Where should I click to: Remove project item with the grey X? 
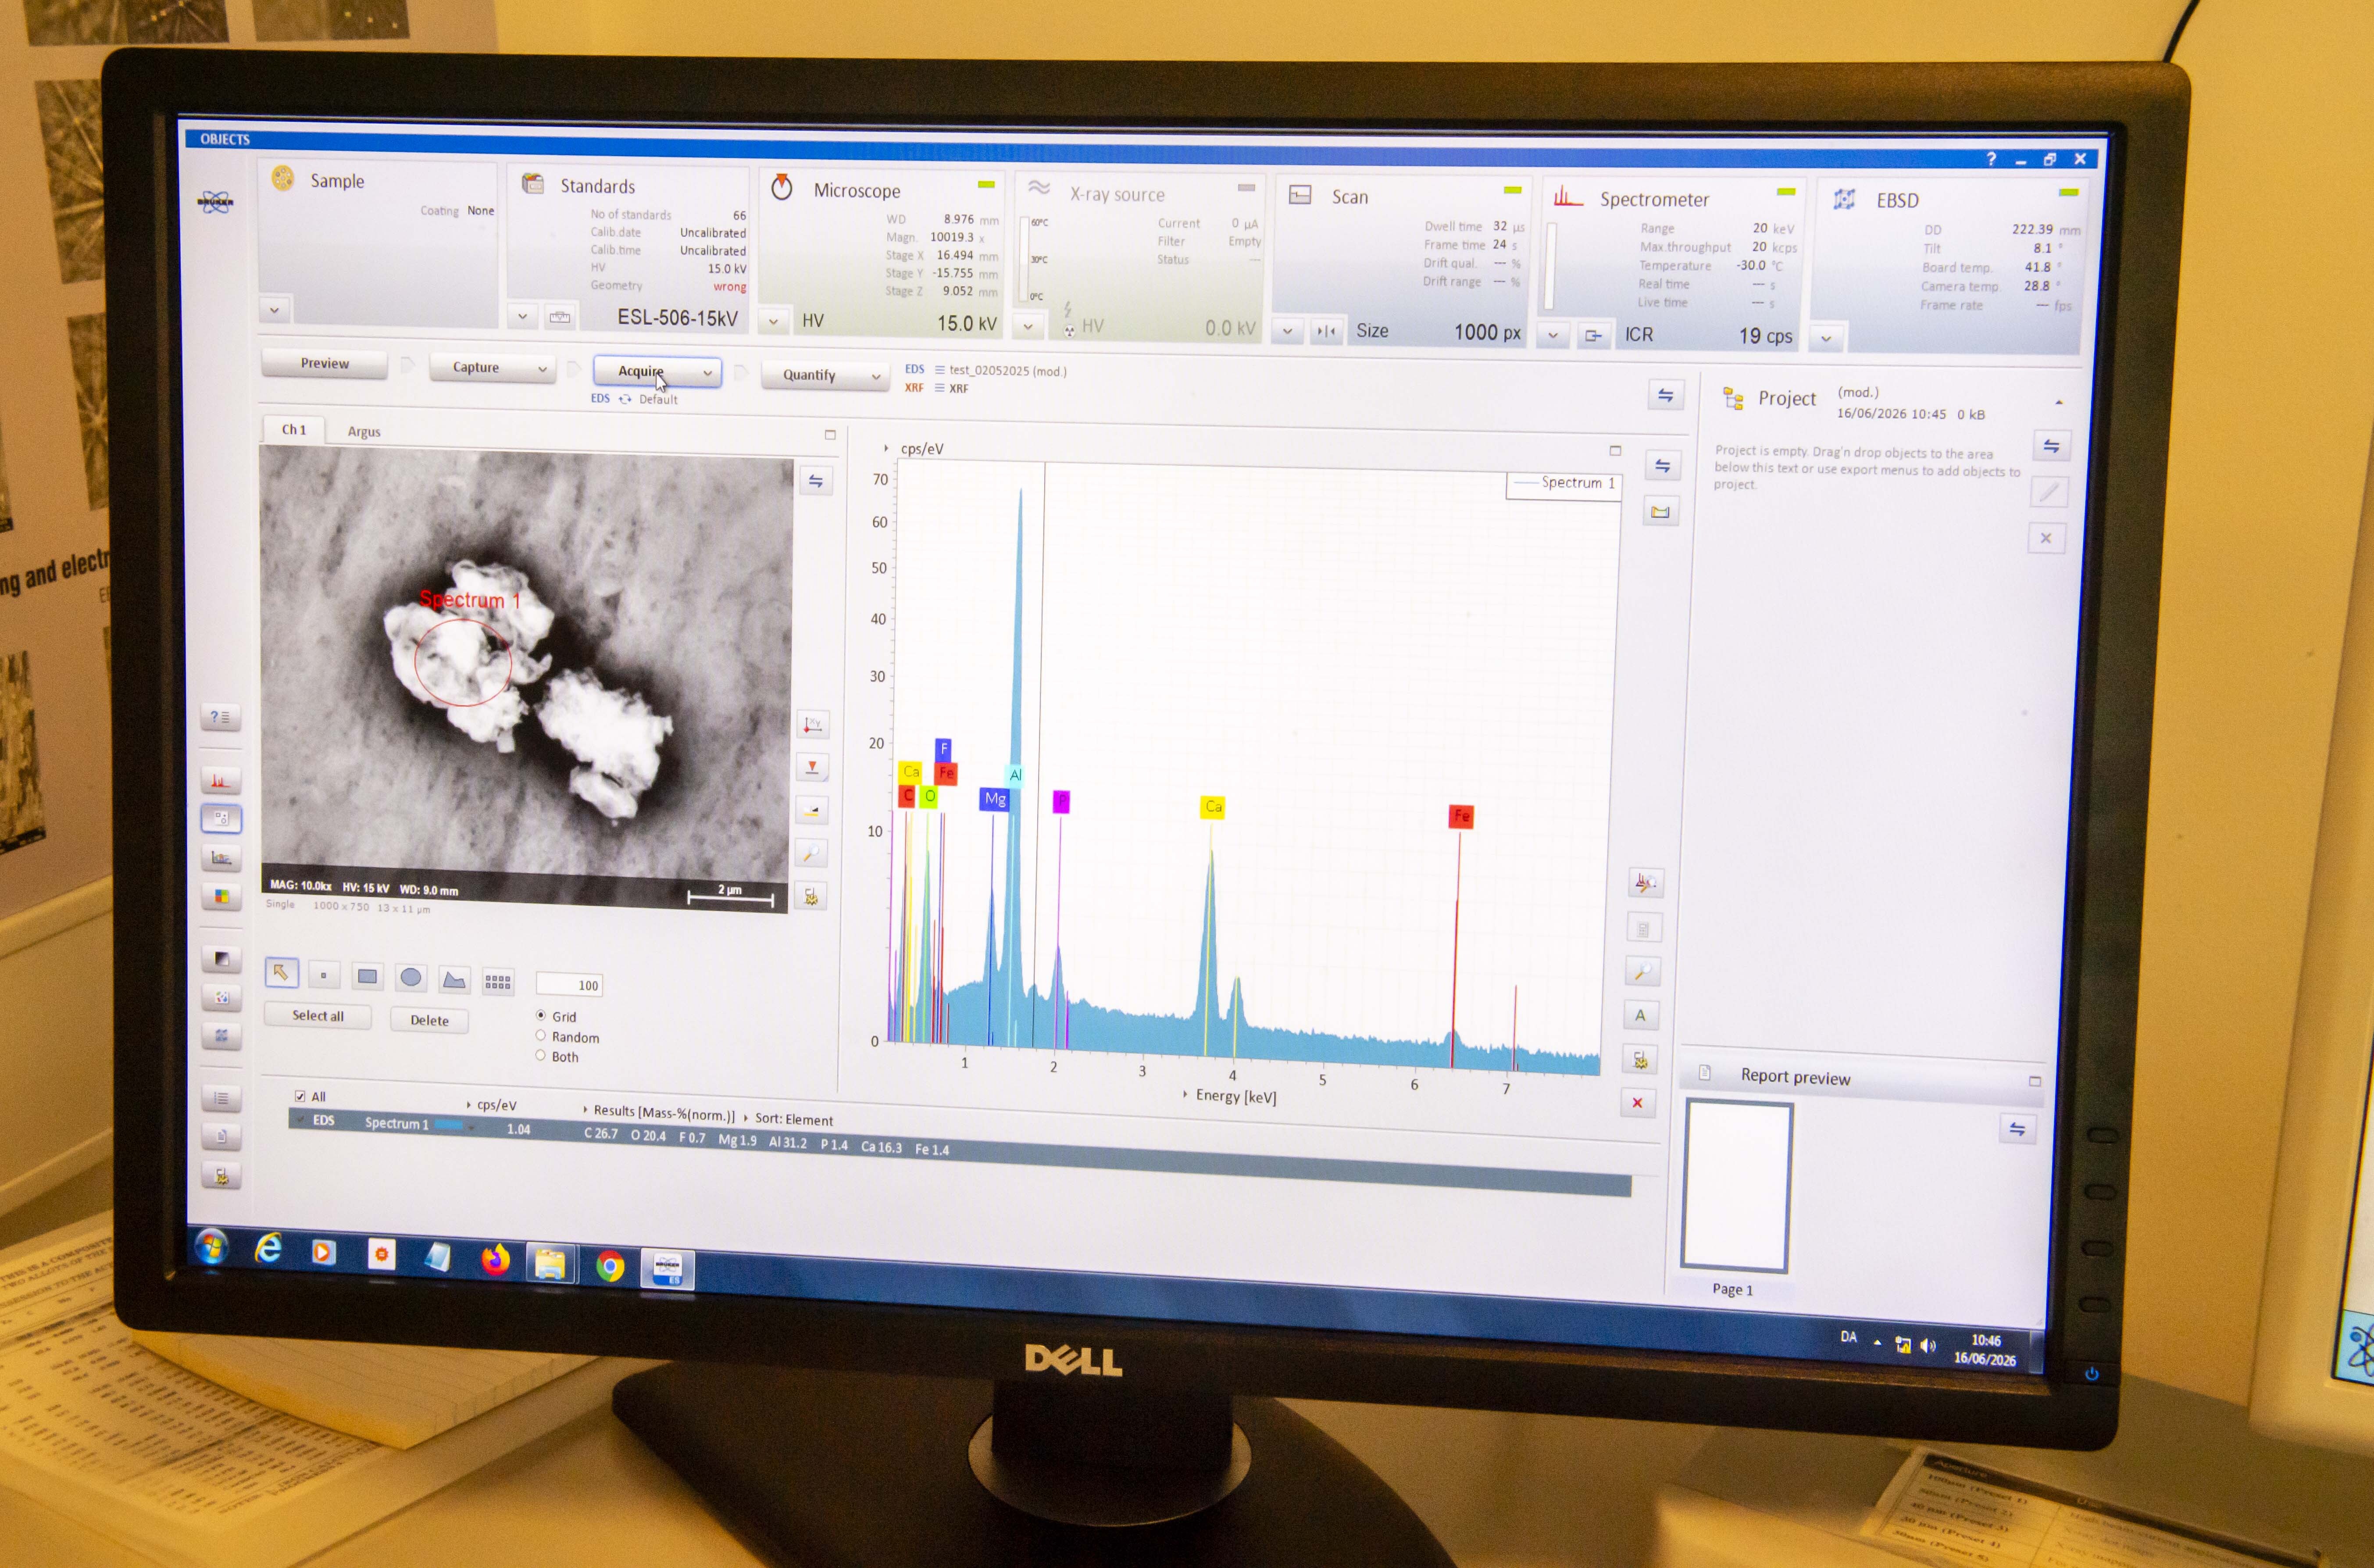(x=2046, y=538)
